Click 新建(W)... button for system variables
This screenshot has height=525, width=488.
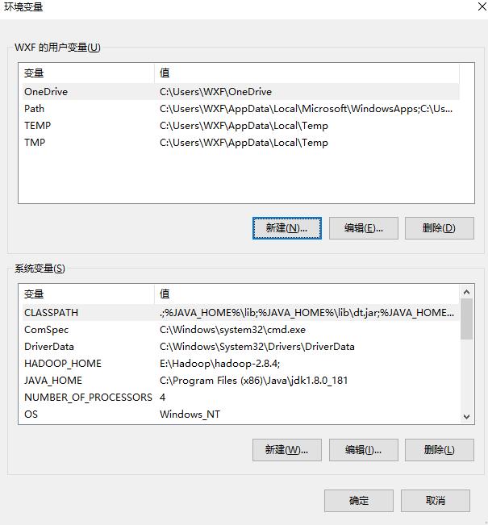(287, 450)
